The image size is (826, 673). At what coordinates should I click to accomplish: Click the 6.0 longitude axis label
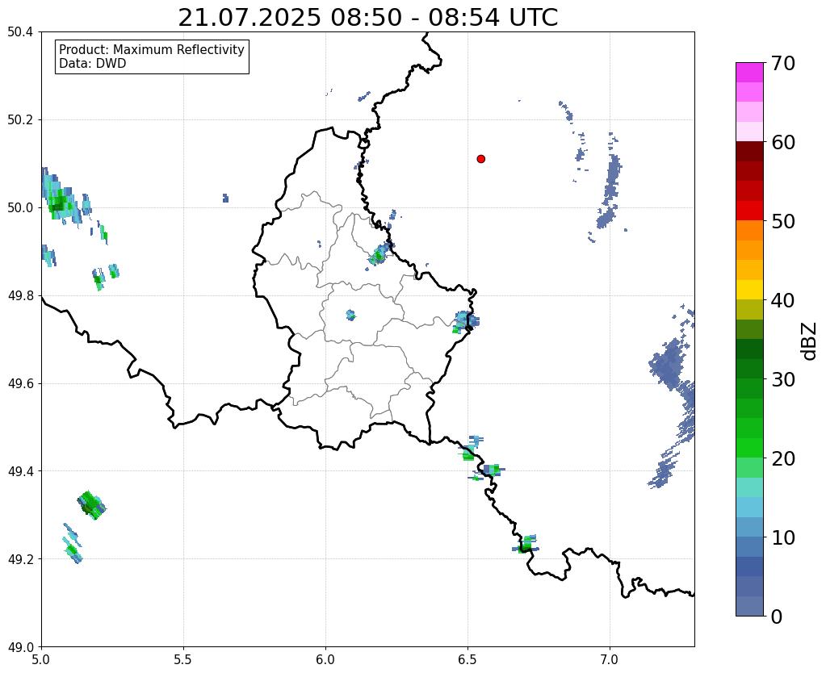pyautogui.click(x=325, y=660)
